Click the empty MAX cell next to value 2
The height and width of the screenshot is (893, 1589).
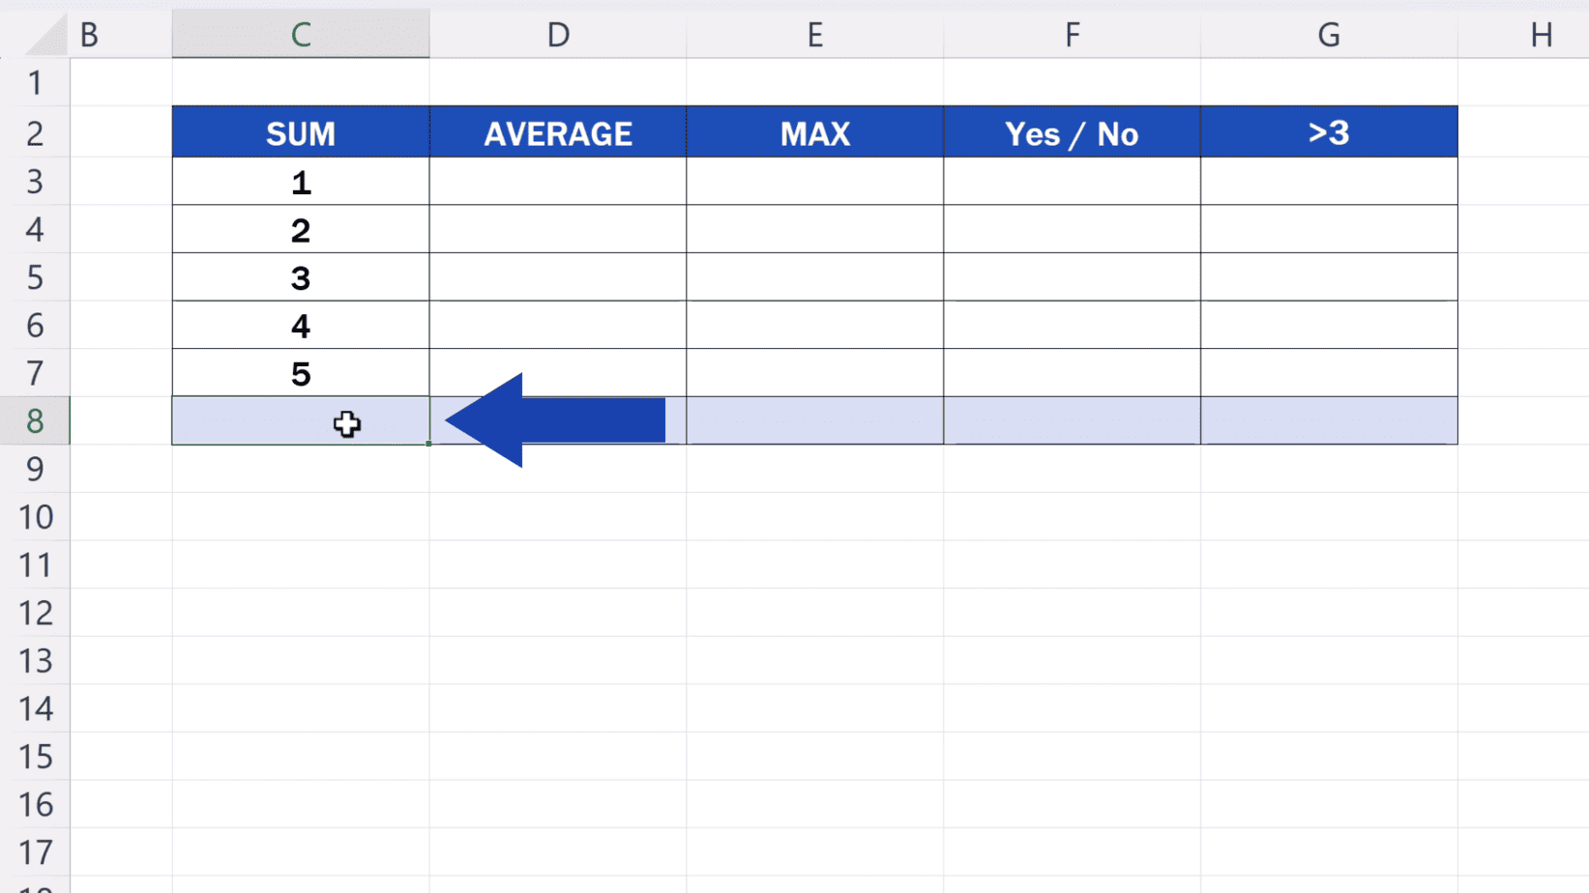pyautogui.click(x=815, y=229)
